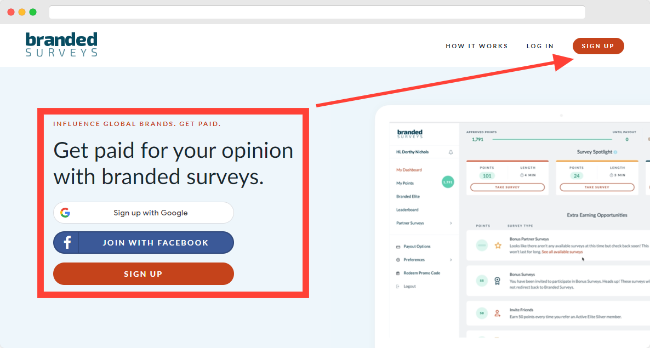Follow the See all available surveys link
The image size is (650, 348).
[x=562, y=252]
